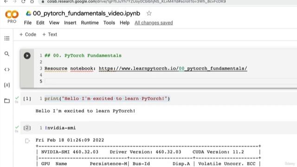Open the File menu
This screenshot has width=297, height=167.
(28, 23)
